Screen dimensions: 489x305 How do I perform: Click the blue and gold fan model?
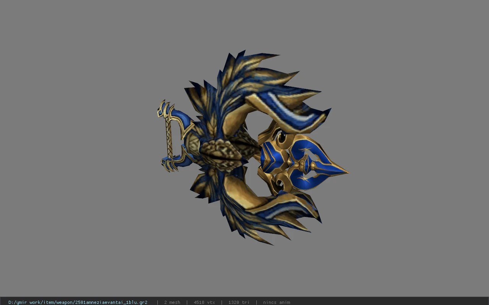[252, 148]
